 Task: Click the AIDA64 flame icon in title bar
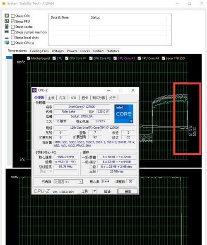pos(4,3)
